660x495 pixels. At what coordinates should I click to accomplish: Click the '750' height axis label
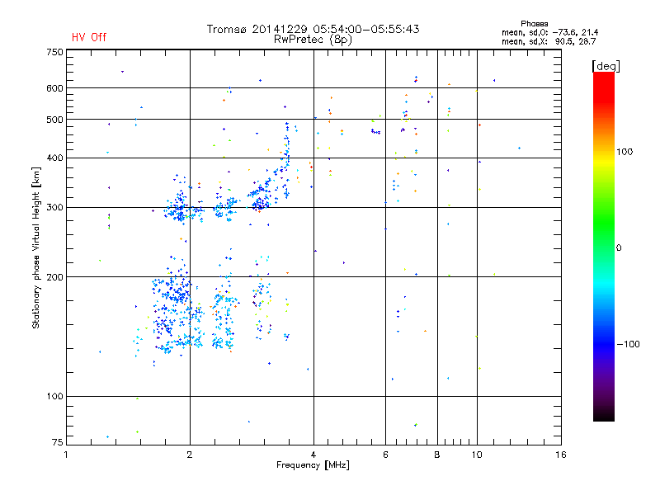55,52
